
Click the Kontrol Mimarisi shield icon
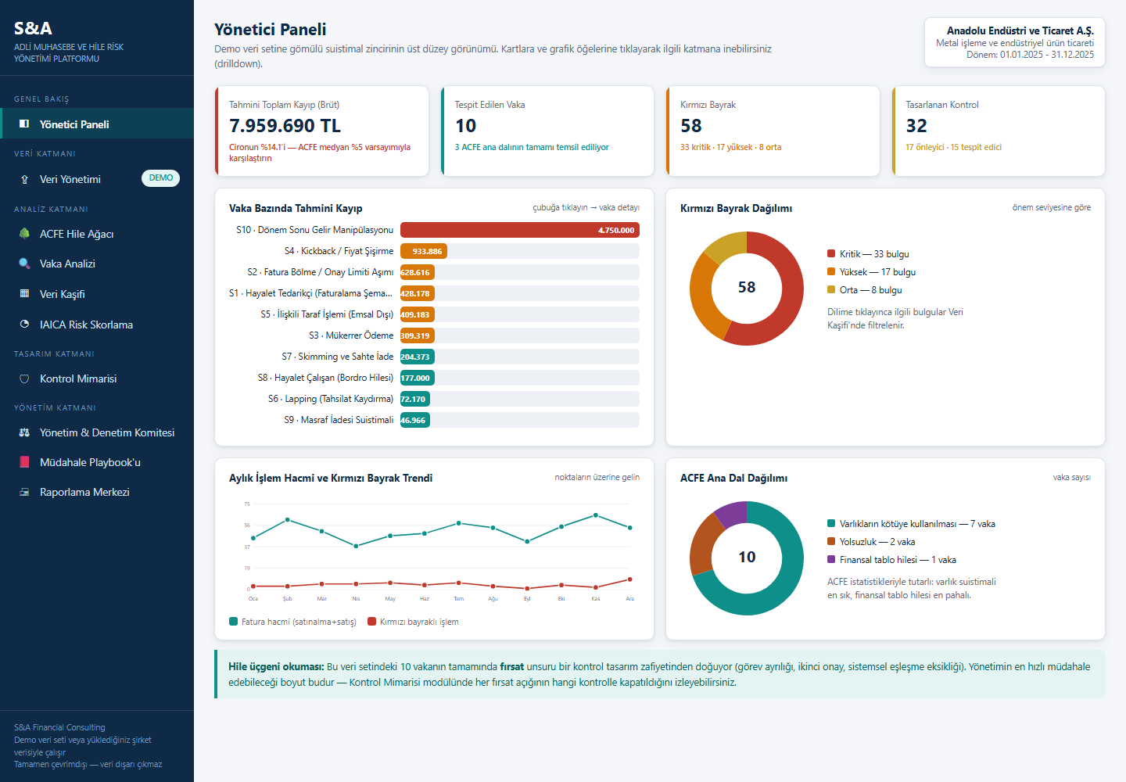pyautogui.click(x=24, y=378)
